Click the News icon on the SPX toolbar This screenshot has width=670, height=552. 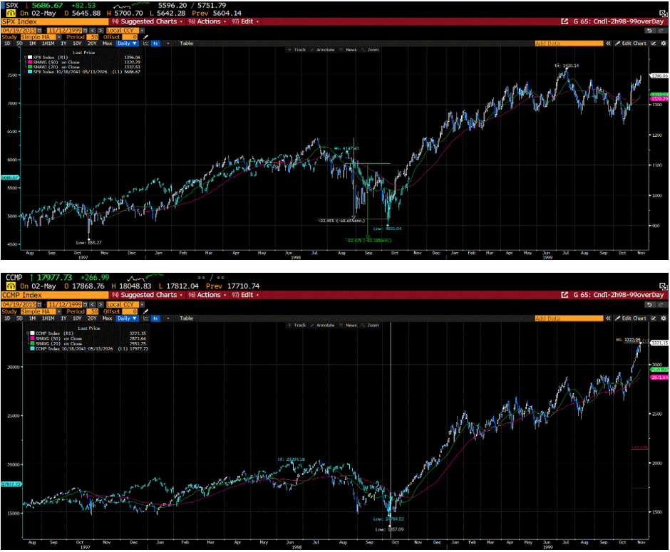point(351,50)
